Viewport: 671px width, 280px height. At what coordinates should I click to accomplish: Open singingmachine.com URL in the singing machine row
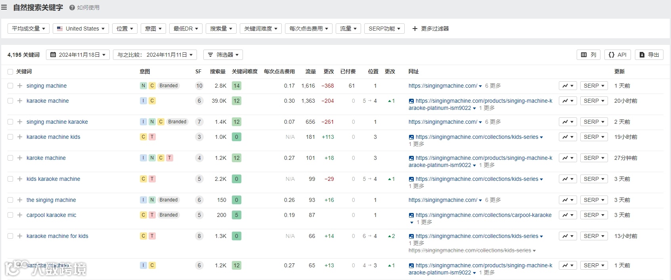point(443,86)
